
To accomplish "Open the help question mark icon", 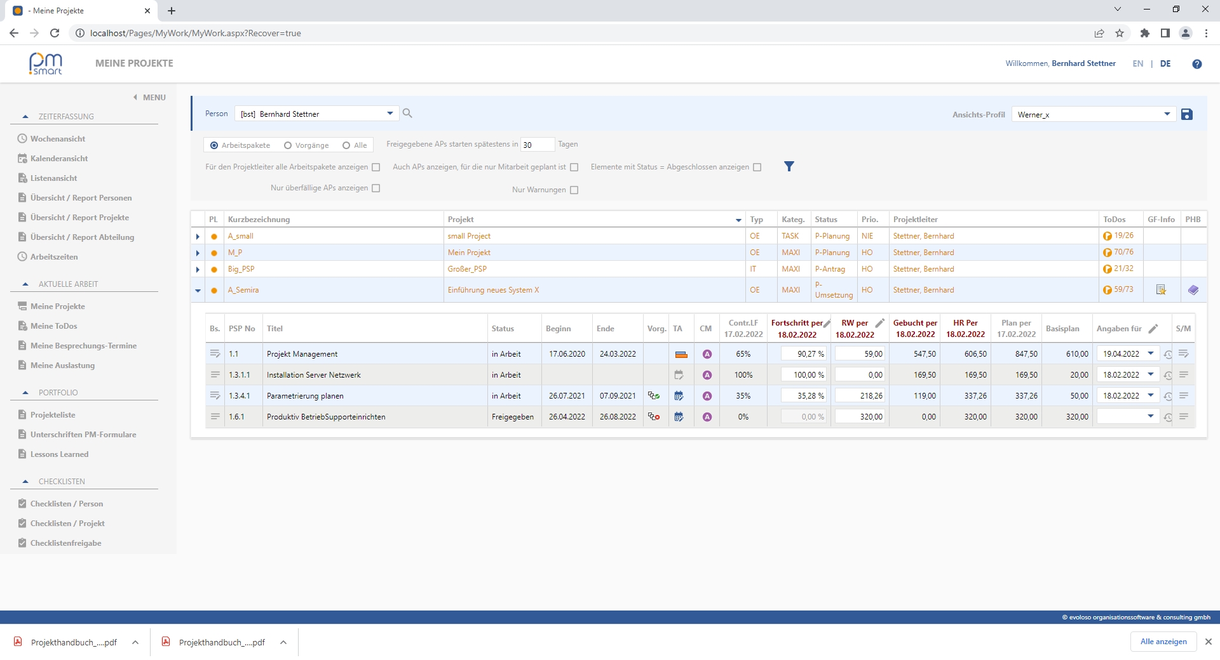I will [x=1196, y=63].
